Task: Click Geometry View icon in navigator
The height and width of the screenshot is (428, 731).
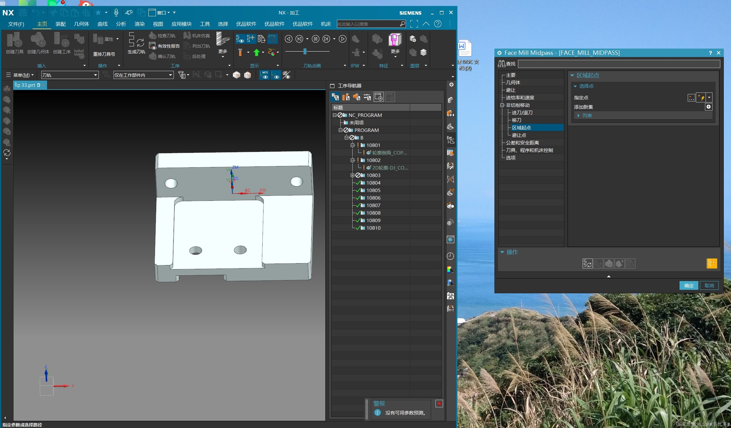Action: tap(357, 97)
